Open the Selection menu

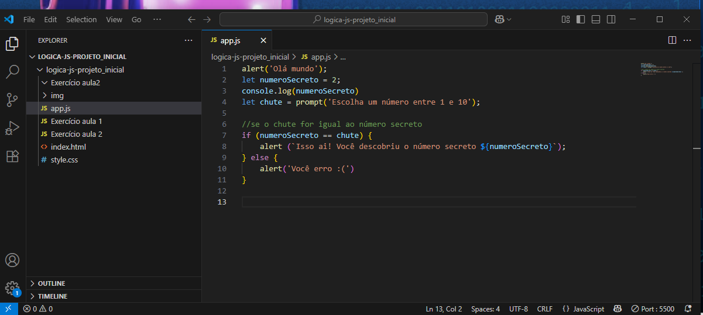tap(81, 19)
